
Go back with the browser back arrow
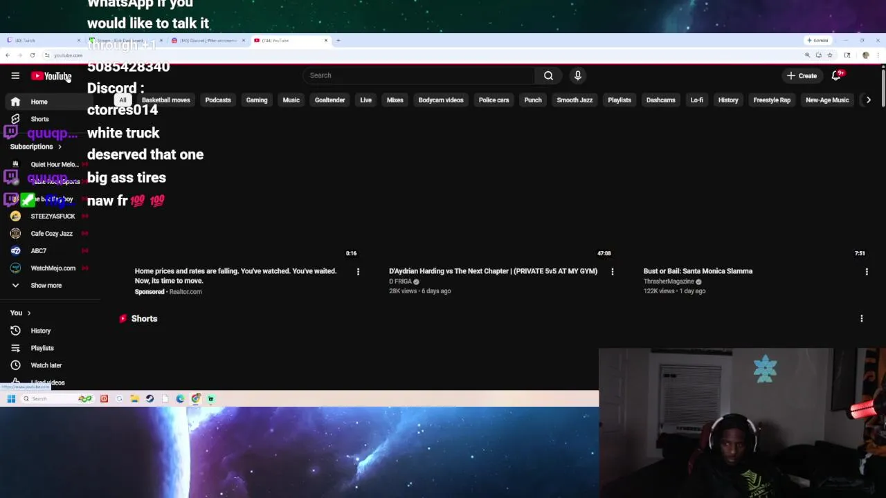point(8,55)
